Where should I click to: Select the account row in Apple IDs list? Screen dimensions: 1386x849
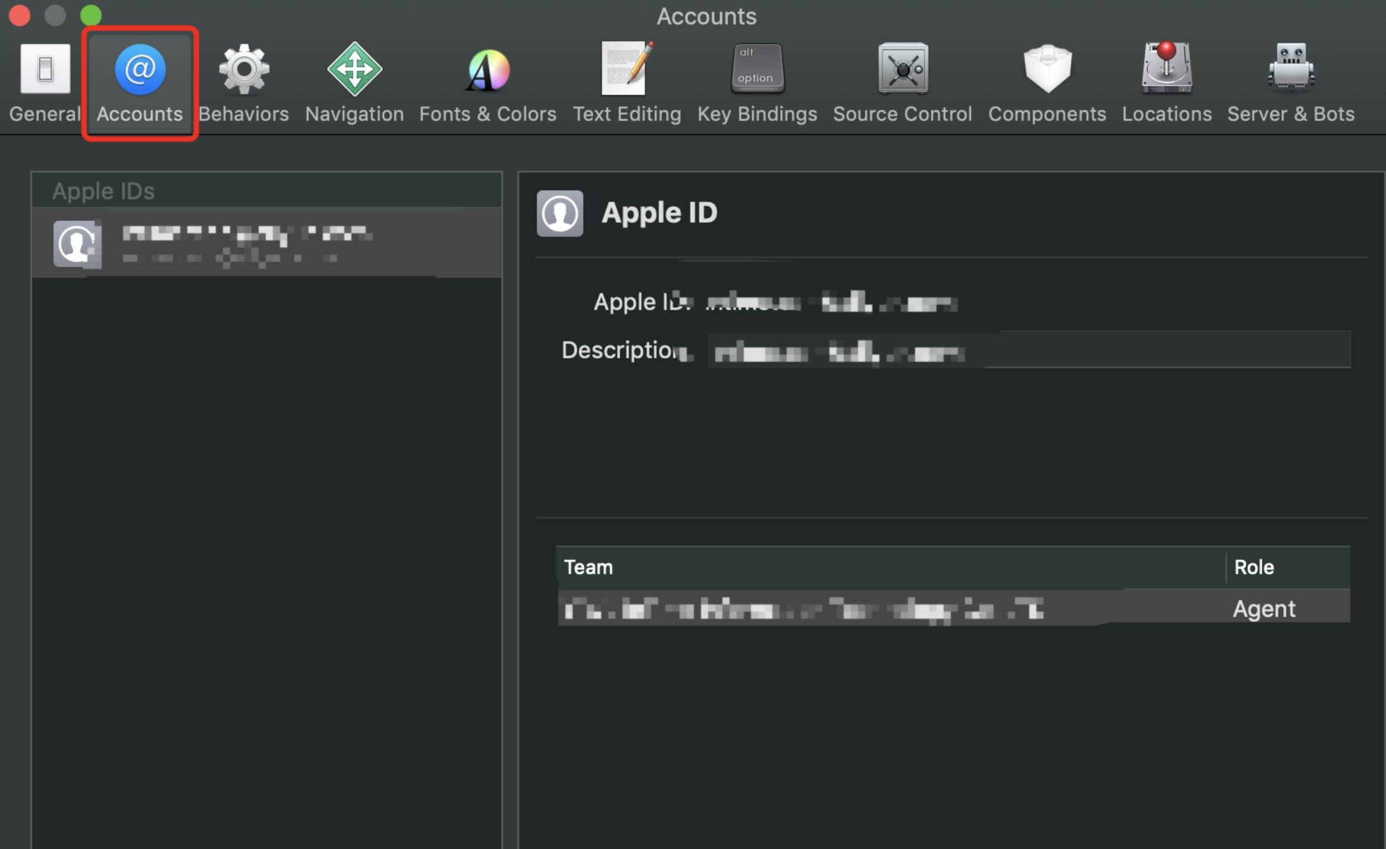tap(267, 243)
